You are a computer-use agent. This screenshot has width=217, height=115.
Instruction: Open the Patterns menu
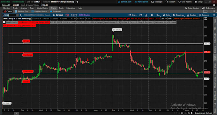coord(204,15)
